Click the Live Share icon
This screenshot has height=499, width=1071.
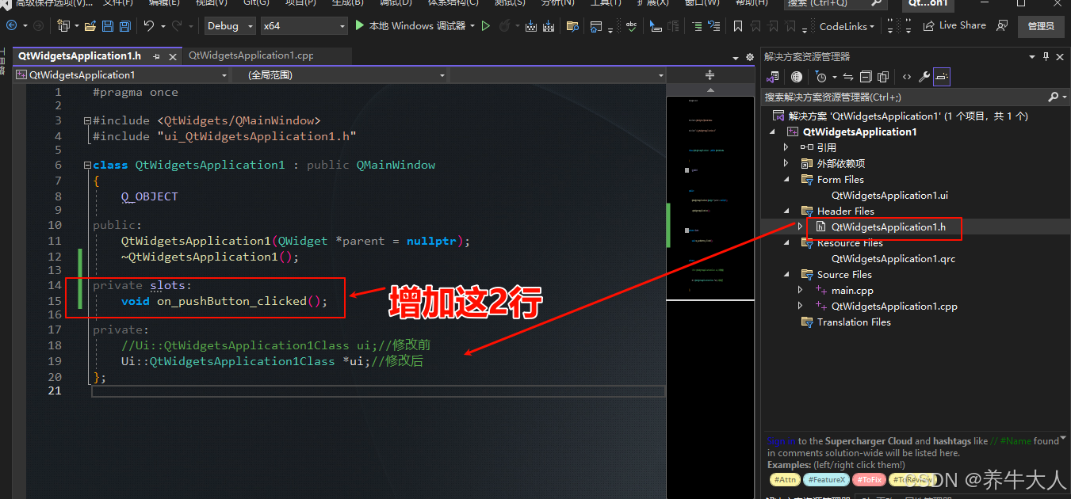click(x=929, y=25)
